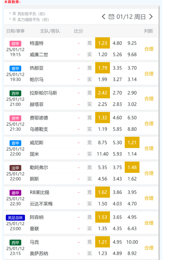Click the blue 意甲 tag for 热那亚
Viewport: 170px width, 260px height.
pyautogui.click(x=15, y=69)
